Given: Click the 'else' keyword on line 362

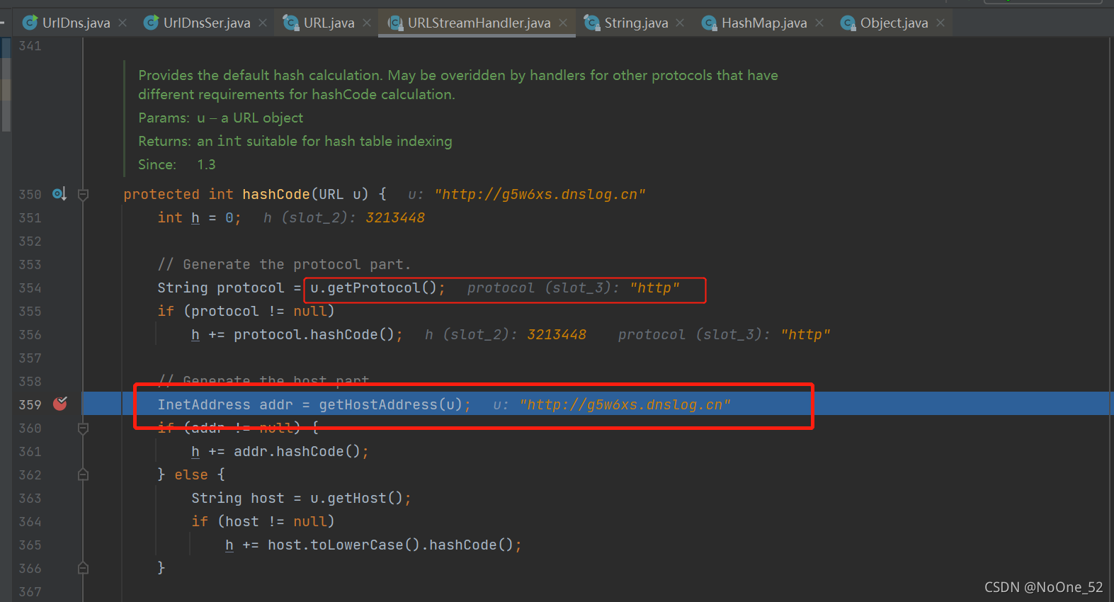Looking at the screenshot, I should click(x=191, y=475).
